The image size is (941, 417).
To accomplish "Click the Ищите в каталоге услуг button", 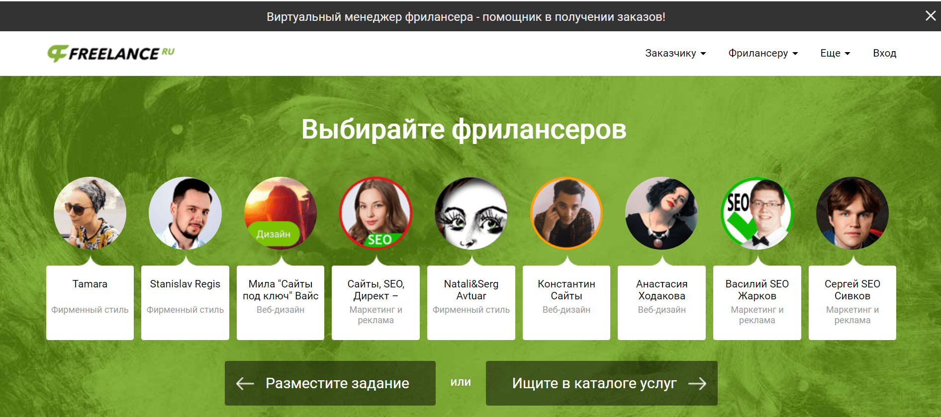I will (x=602, y=383).
